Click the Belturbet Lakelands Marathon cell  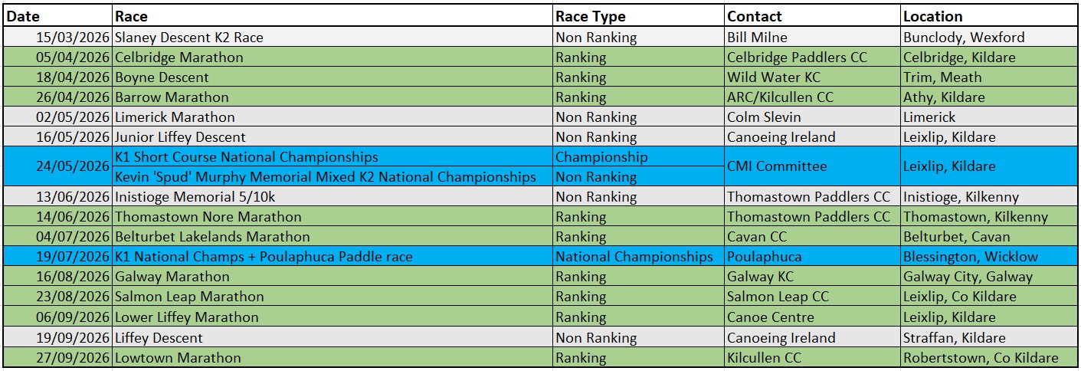click(x=333, y=236)
